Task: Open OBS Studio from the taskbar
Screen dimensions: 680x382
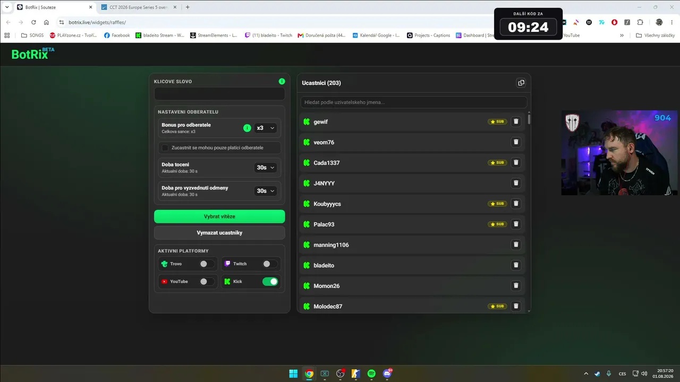Action: [341, 374]
